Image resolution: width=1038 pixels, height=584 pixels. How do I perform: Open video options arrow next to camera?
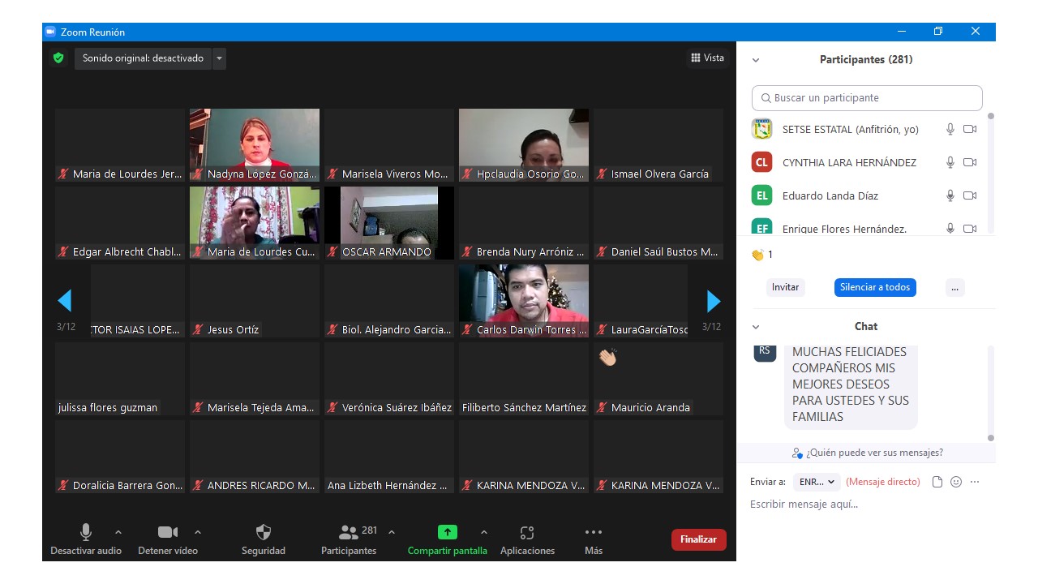click(x=198, y=532)
